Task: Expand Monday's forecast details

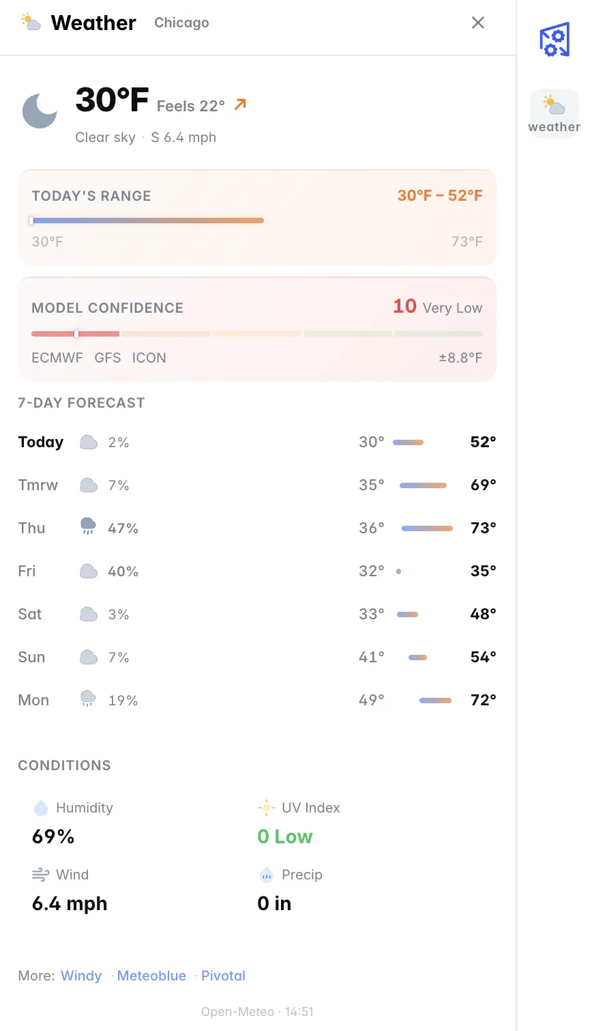Action: pos(256,699)
